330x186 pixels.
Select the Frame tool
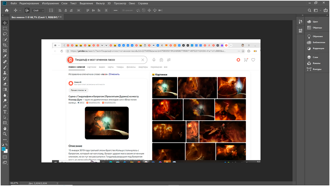tap(5, 51)
